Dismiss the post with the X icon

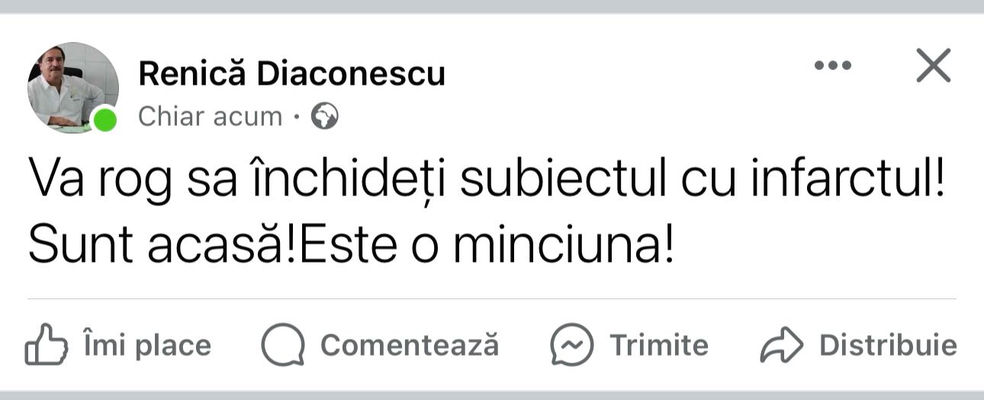pyautogui.click(x=933, y=66)
